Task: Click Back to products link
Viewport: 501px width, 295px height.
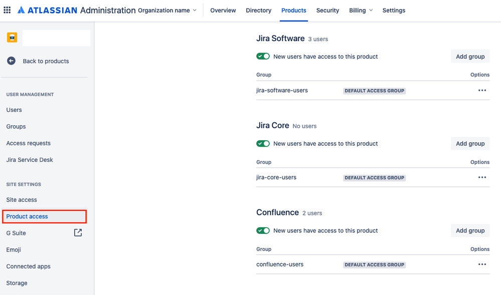Action: 46,61
